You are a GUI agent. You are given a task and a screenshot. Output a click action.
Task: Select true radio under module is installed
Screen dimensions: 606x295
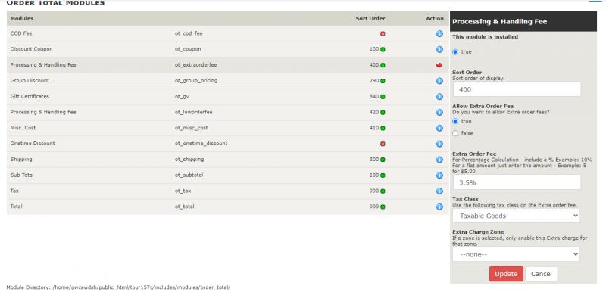455,51
